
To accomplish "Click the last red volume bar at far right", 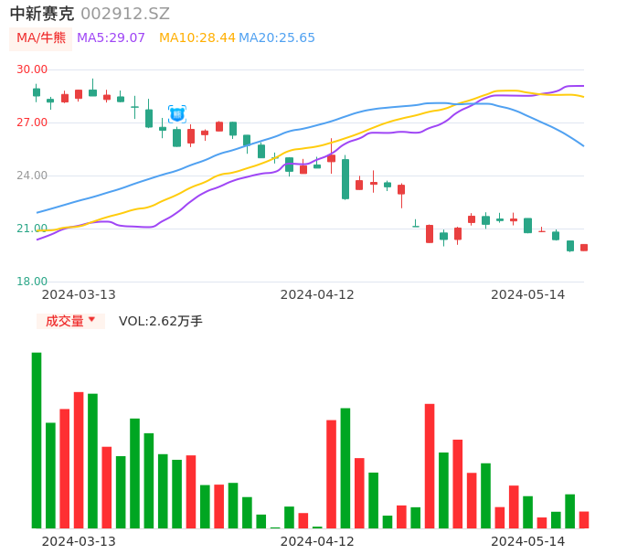I will (584, 519).
